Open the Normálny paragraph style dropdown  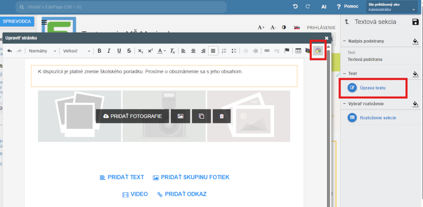coord(42,51)
